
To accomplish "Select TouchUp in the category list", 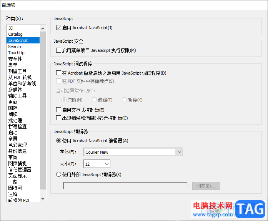I will (x=23, y=53).
